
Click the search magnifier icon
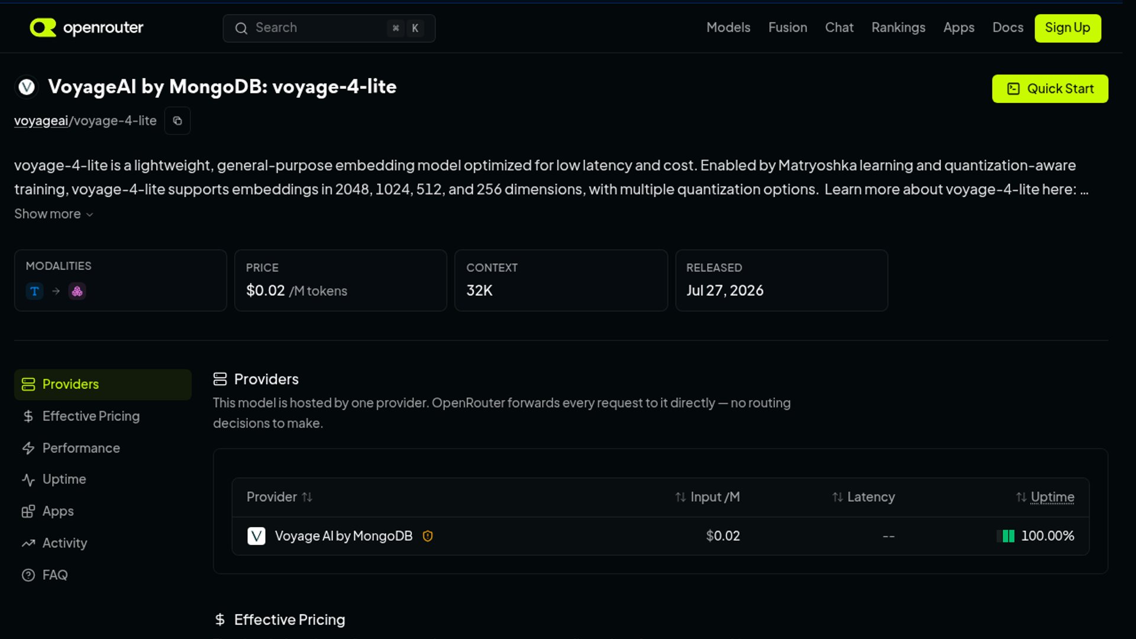(241, 28)
